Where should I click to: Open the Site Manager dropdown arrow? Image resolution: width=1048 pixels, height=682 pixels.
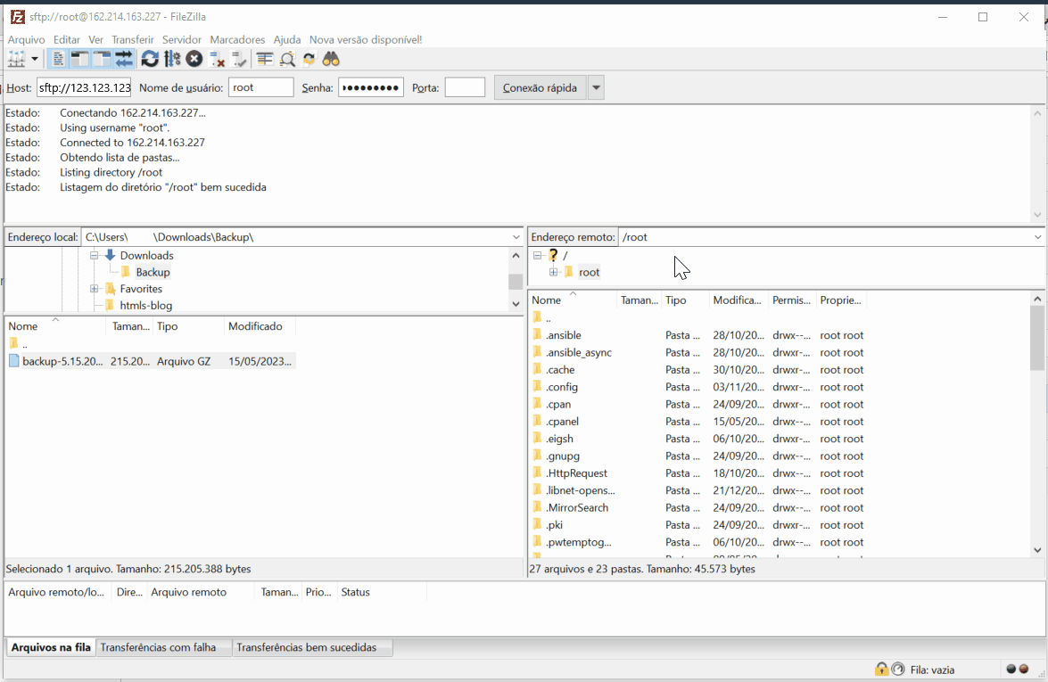[x=35, y=60]
